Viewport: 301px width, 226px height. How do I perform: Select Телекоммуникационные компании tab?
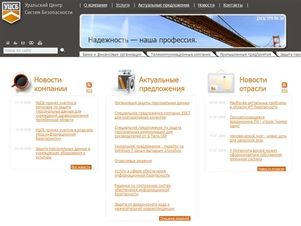pyautogui.click(x=181, y=54)
